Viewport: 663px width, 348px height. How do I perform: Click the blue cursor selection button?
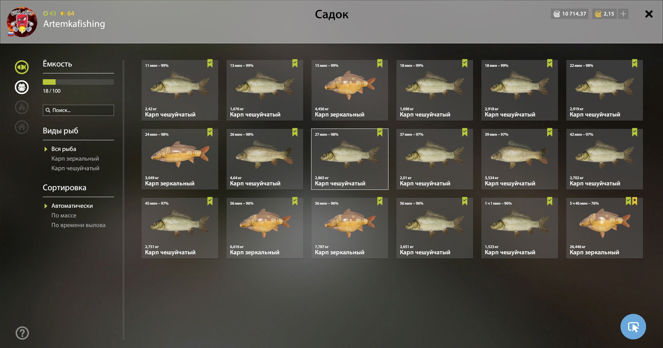click(x=633, y=327)
